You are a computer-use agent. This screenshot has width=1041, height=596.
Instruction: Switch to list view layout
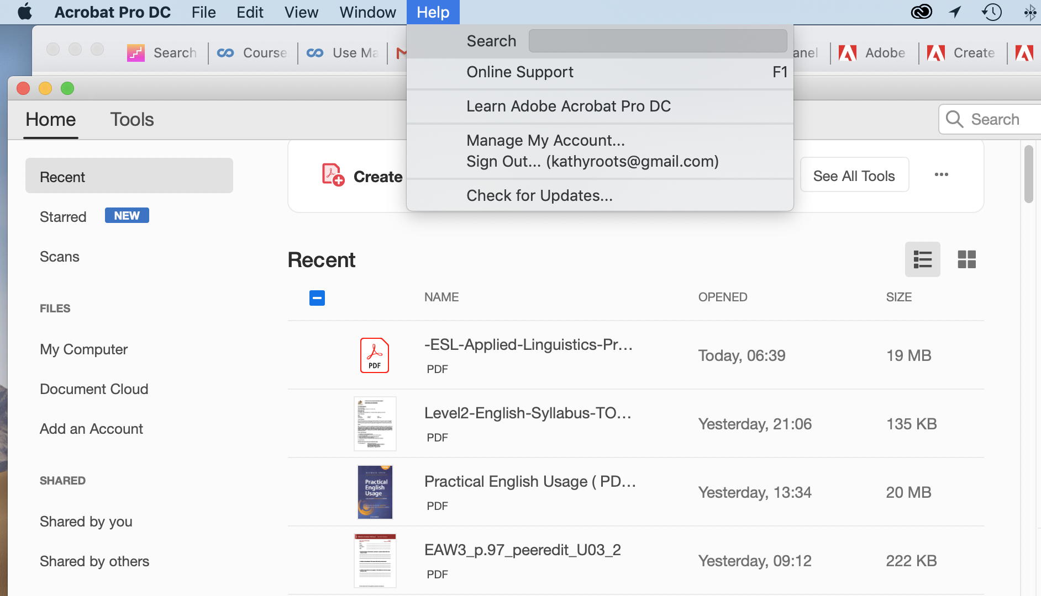922,259
